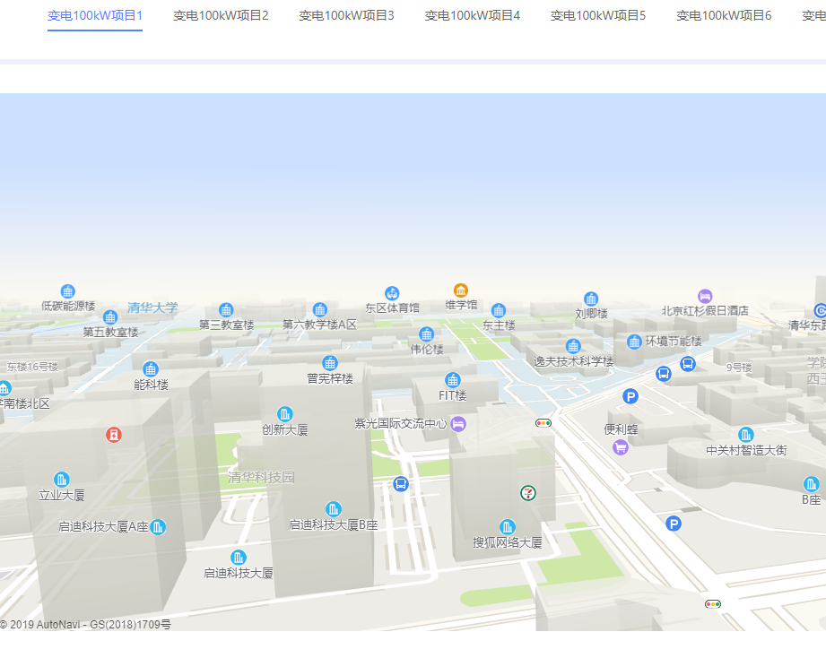
Task: Click the 低碳能源楼 building icon
Action: (x=67, y=291)
